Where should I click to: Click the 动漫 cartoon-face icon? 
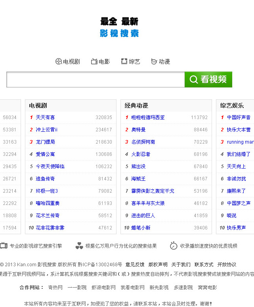pos(154,61)
